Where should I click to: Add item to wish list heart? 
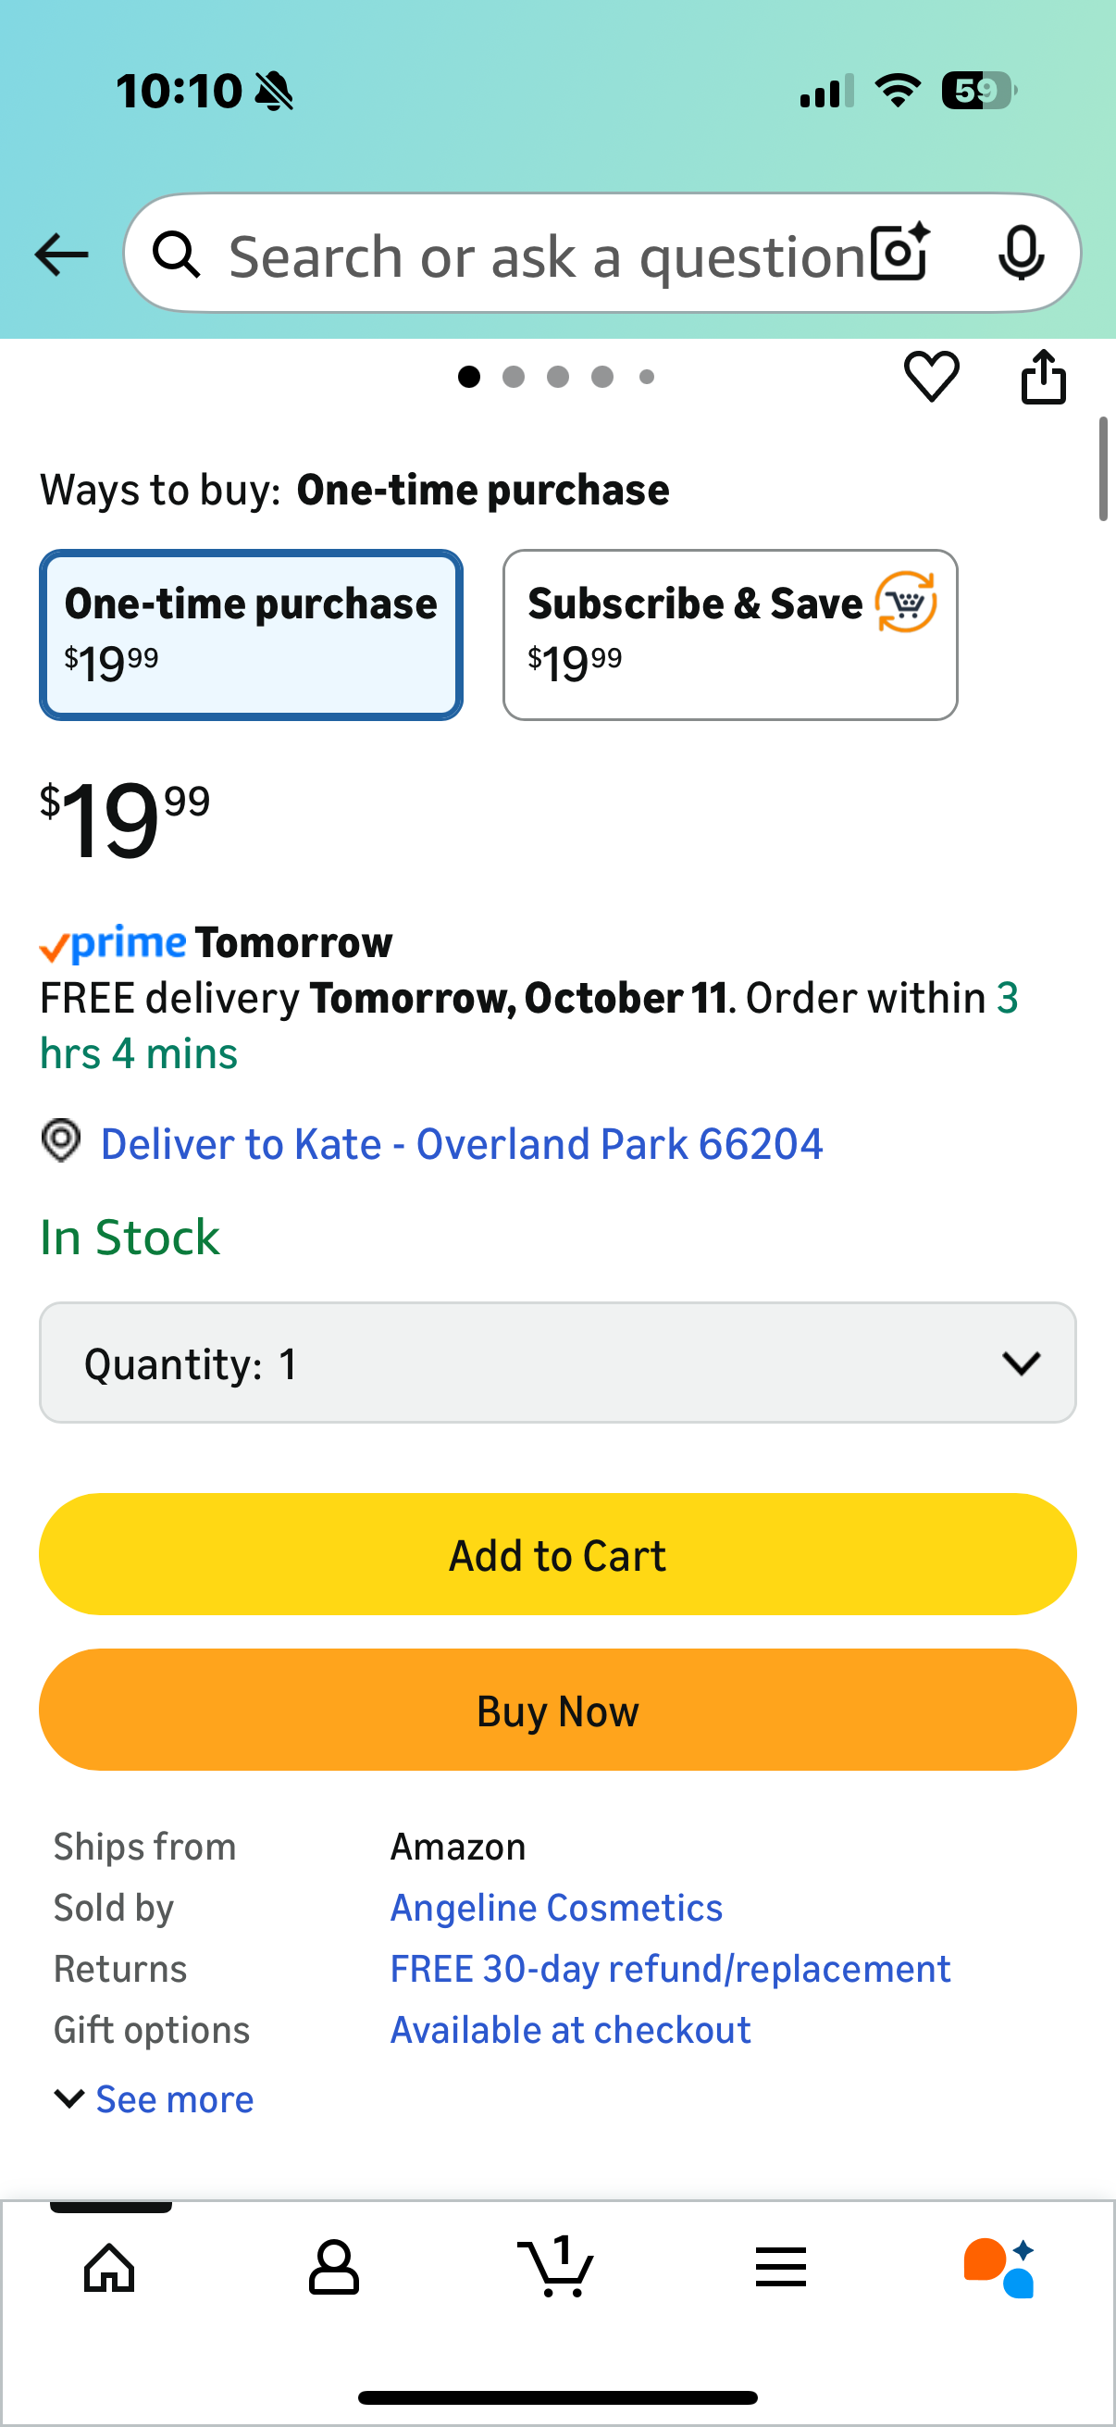932,377
